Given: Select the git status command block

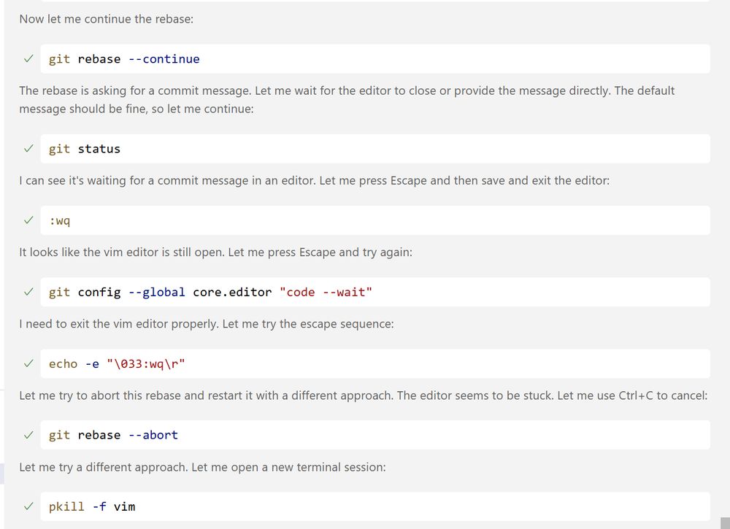Looking at the screenshot, I should click(x=375, y=148).
